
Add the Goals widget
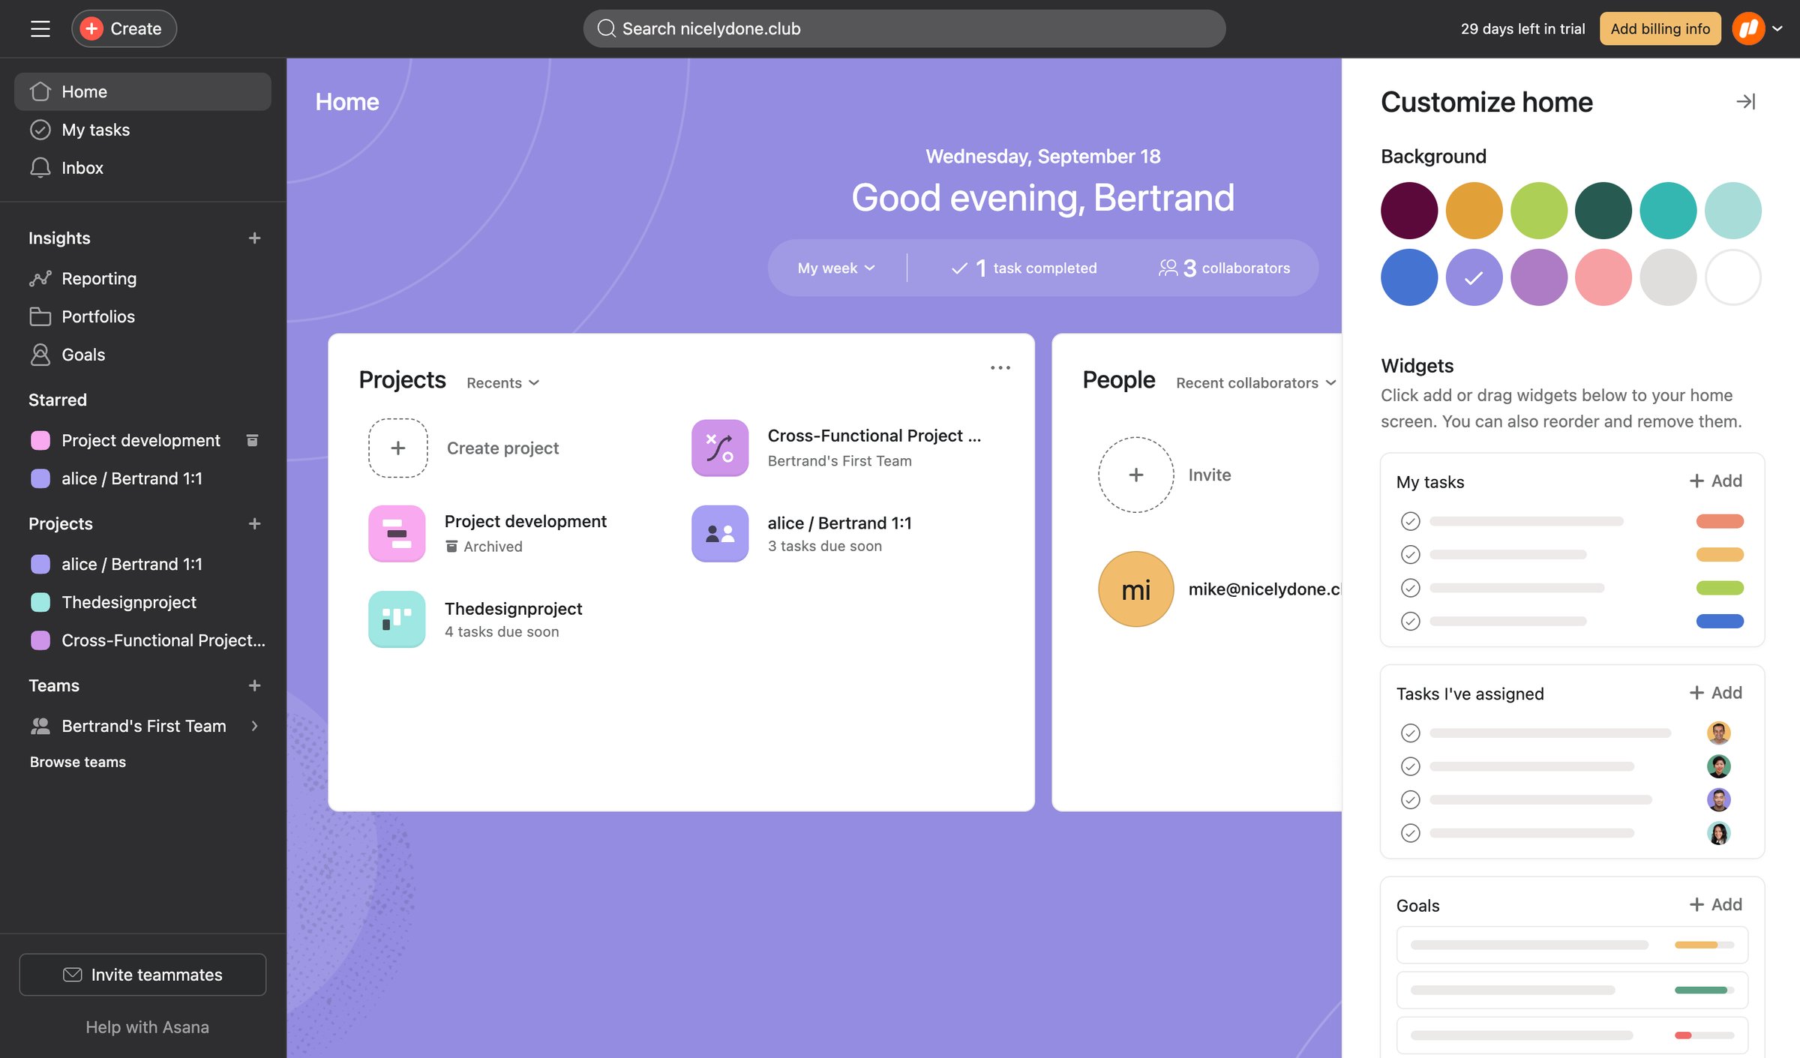(1715, 904)
